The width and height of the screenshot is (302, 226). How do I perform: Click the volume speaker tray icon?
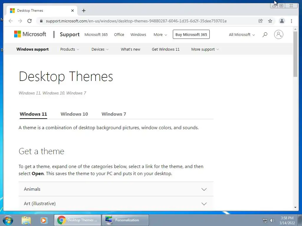(272, 220)
